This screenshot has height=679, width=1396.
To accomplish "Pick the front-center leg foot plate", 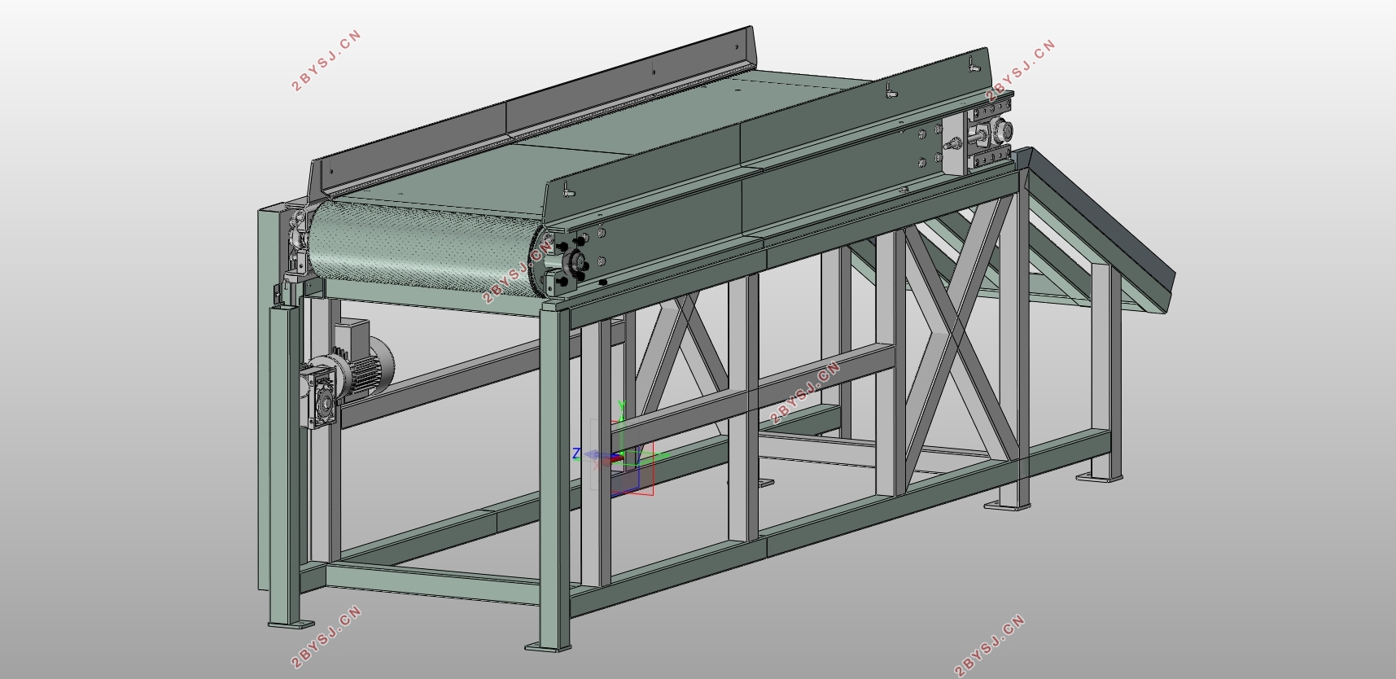I will (x=547, y=646).
